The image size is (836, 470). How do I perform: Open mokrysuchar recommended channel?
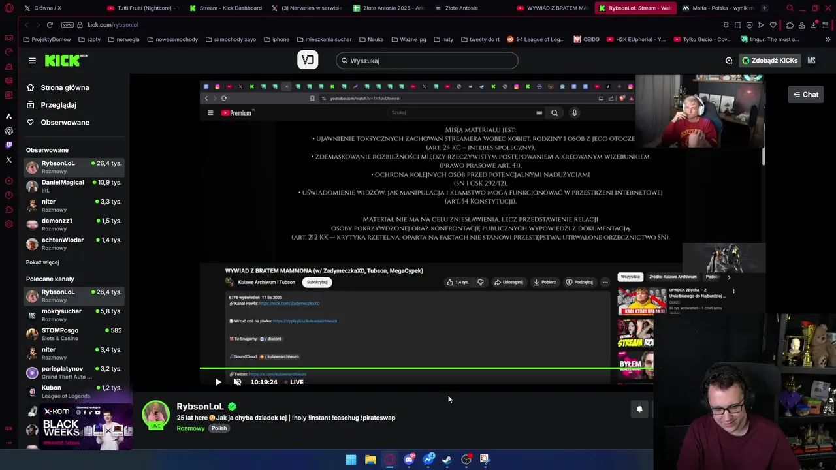click(x=74, y=315)
